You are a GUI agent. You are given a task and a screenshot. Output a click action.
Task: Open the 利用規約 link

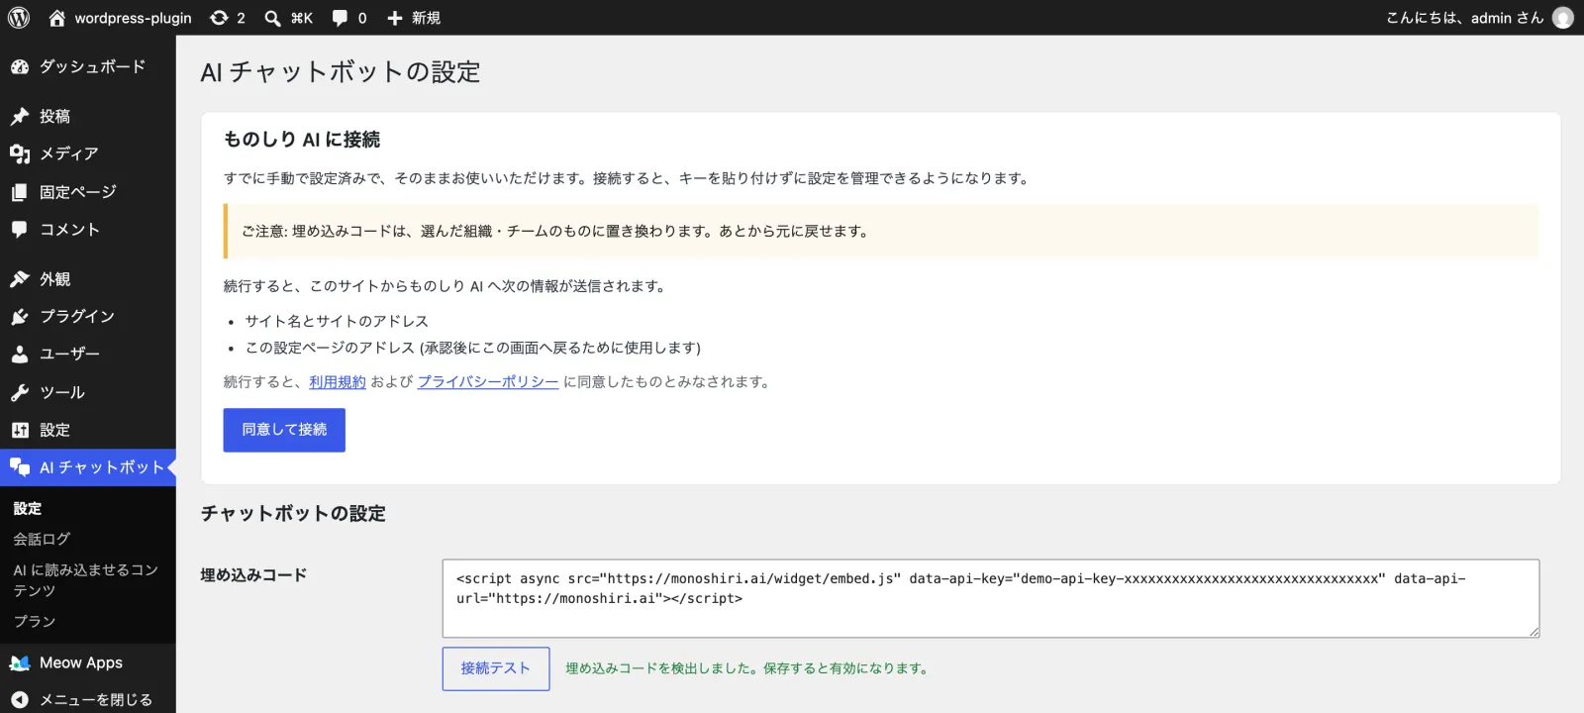coord(338,382)
